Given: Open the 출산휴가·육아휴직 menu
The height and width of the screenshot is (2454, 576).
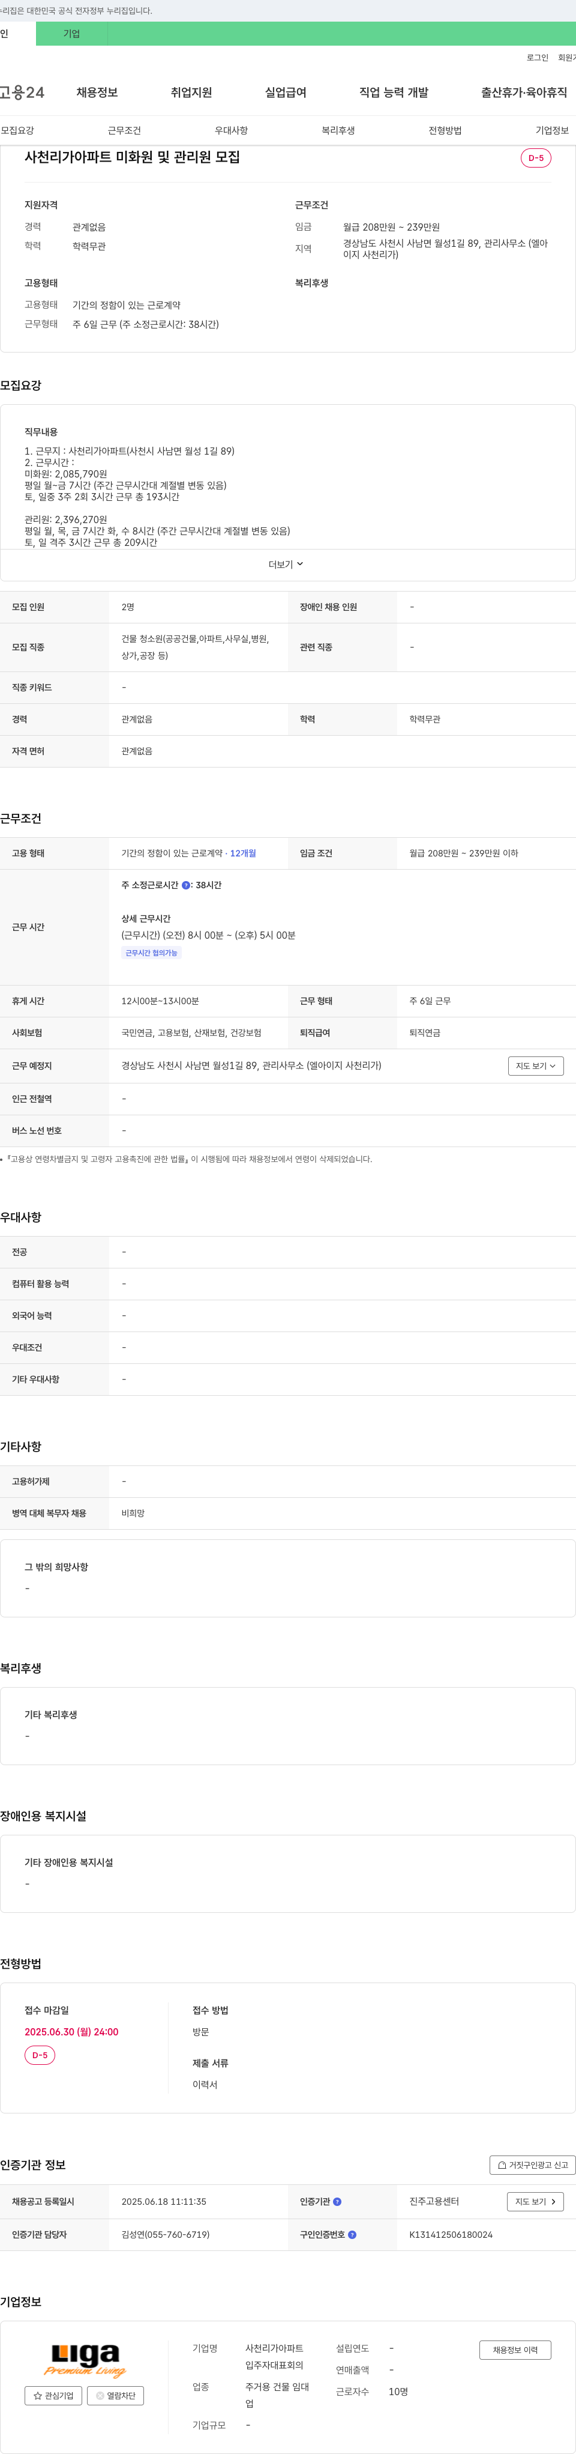Looking at the screenshot, I should [x=524, y=92].
